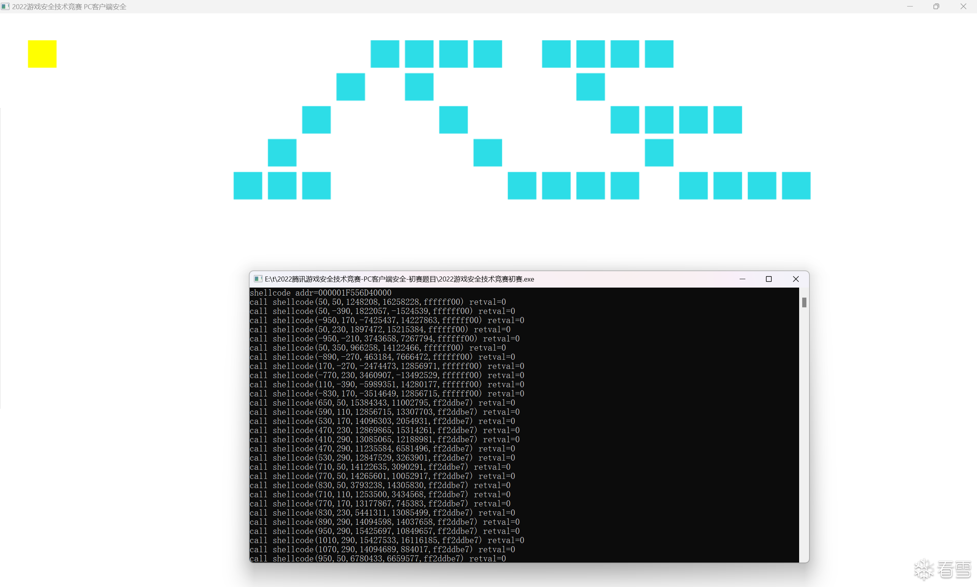Select the 'shellcode addr=000001F556D40000' console line
Image resolution: width=977 pixels, height=587 pixels.
click(x=321, y=293)
